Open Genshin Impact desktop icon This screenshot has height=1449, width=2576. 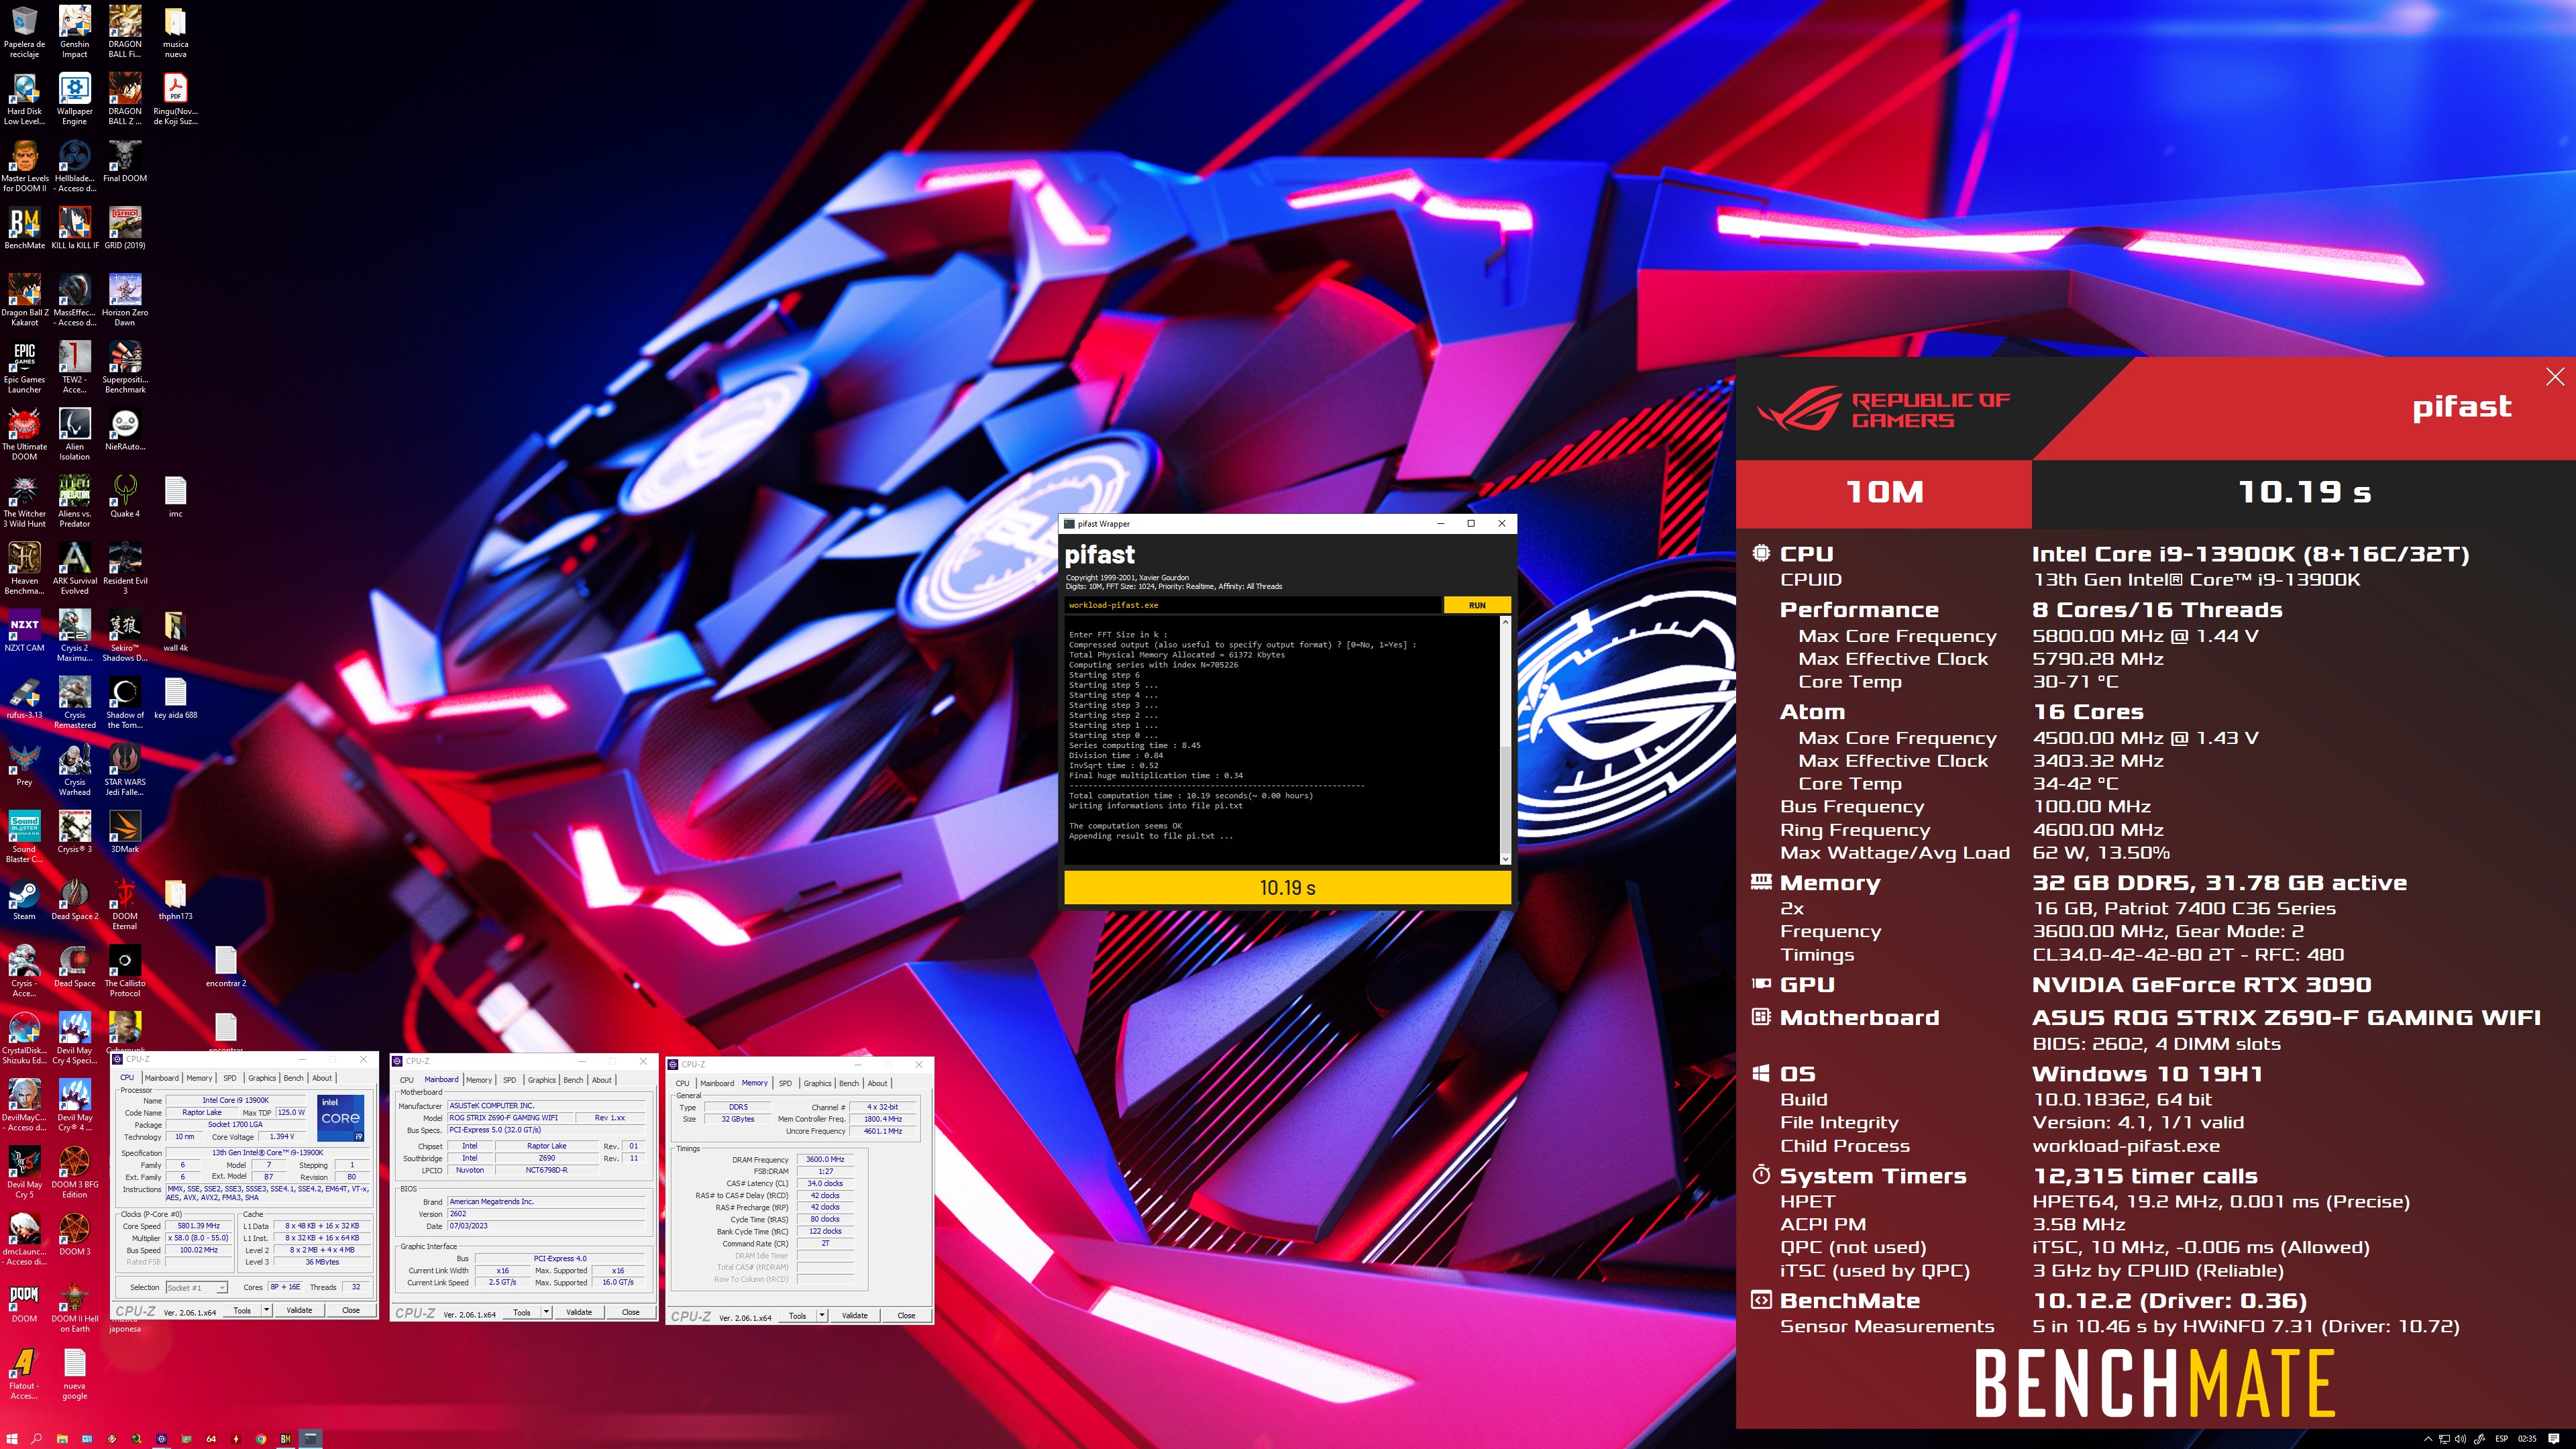(75, 32)
